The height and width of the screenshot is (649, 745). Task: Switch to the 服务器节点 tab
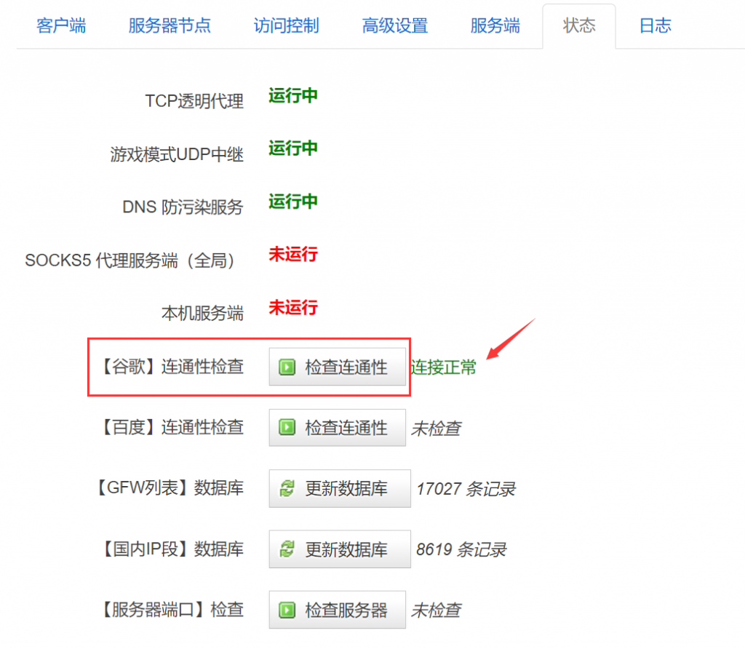(170, 26)
